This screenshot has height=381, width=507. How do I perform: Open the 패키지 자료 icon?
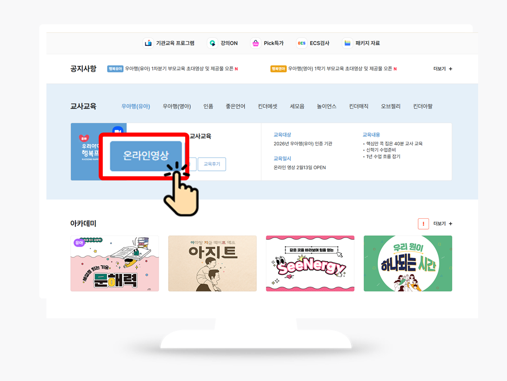pos(347,43)
